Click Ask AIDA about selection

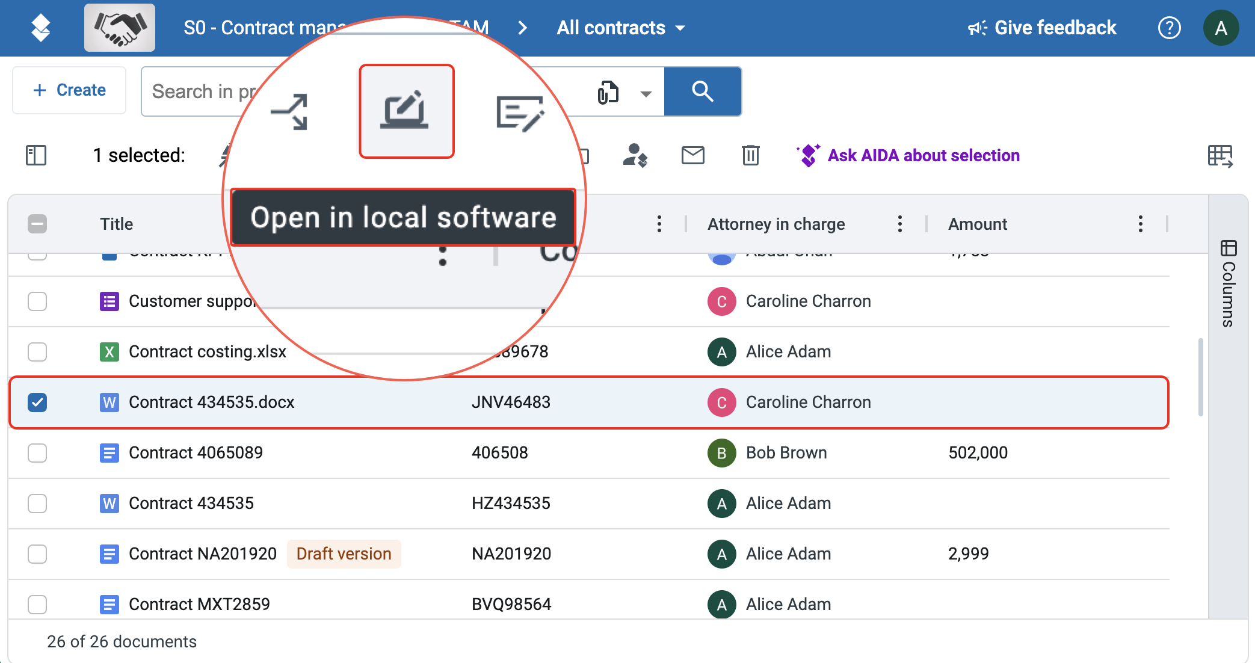[908, 155]
